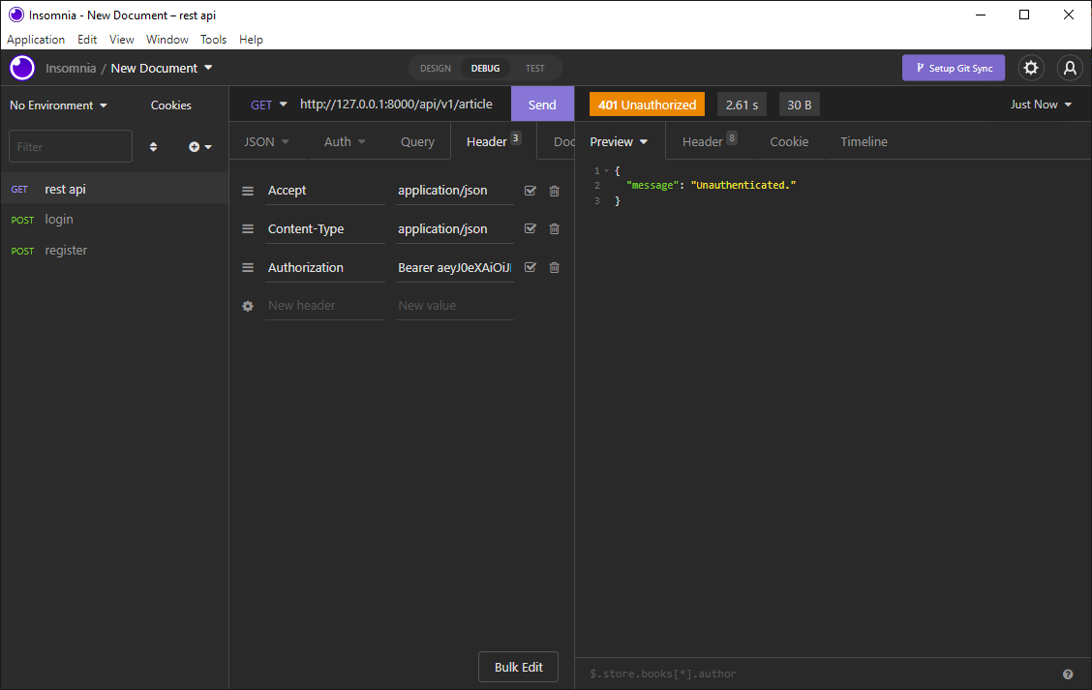Click the sidebar sort order icon
The height and width of the screenshot is (690, 1092).
click(153, 145)
